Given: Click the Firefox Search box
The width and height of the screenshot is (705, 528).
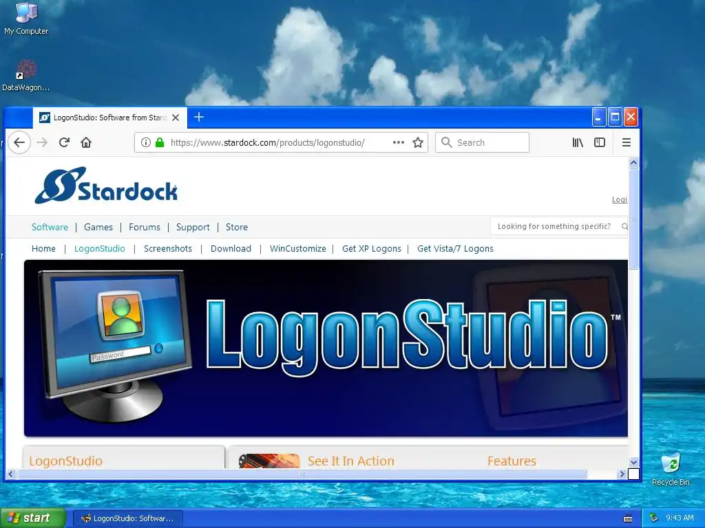Looking at the screenshot, I should click(482, 143).
